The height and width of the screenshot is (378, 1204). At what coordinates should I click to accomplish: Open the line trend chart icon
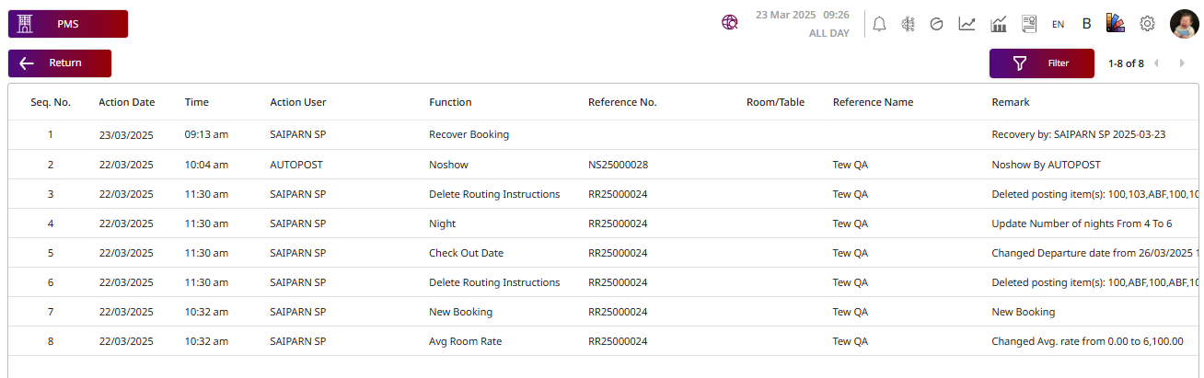(967, 24)
